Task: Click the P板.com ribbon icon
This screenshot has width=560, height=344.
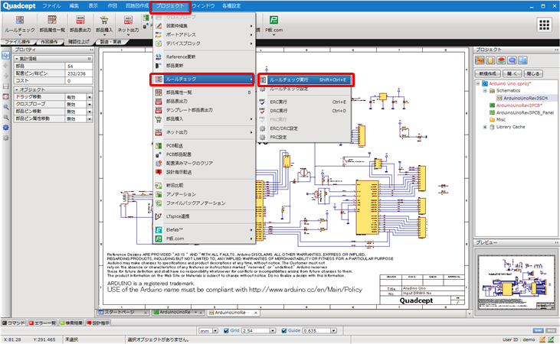Action: pyautogui.click(x=274, y=20)
